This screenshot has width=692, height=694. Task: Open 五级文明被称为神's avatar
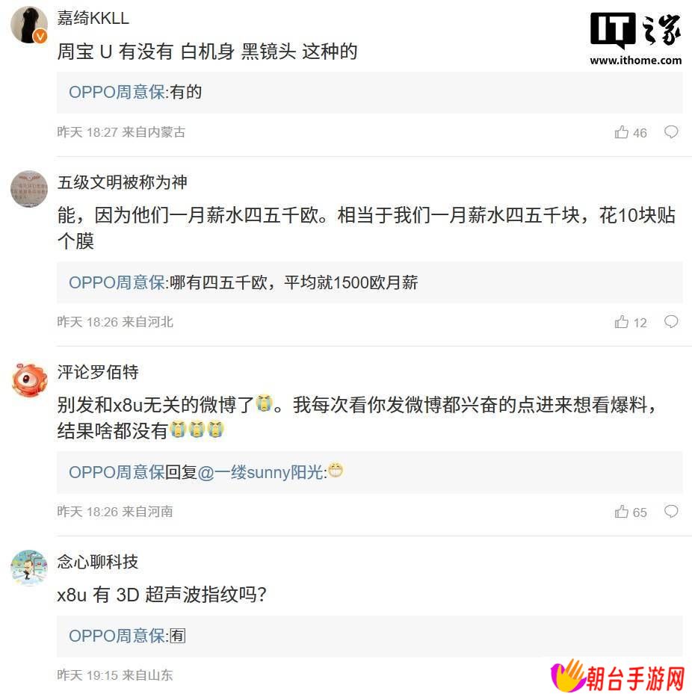[29, 189]
